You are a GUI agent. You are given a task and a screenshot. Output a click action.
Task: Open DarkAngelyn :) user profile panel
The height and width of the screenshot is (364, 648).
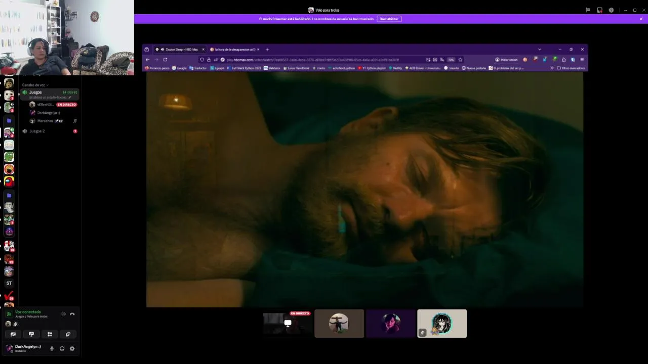click(24, 348)
